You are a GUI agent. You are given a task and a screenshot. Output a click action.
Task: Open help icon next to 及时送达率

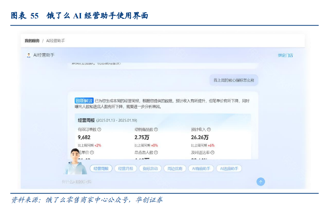tap(212, 153)
